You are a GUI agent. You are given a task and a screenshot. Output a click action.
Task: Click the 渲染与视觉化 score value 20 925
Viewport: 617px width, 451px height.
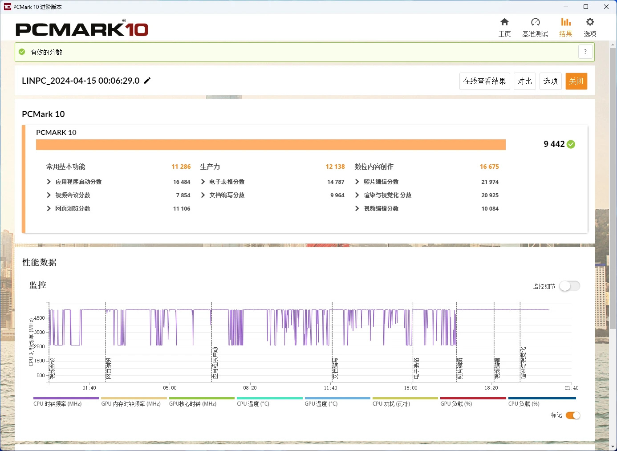[490, 195]
